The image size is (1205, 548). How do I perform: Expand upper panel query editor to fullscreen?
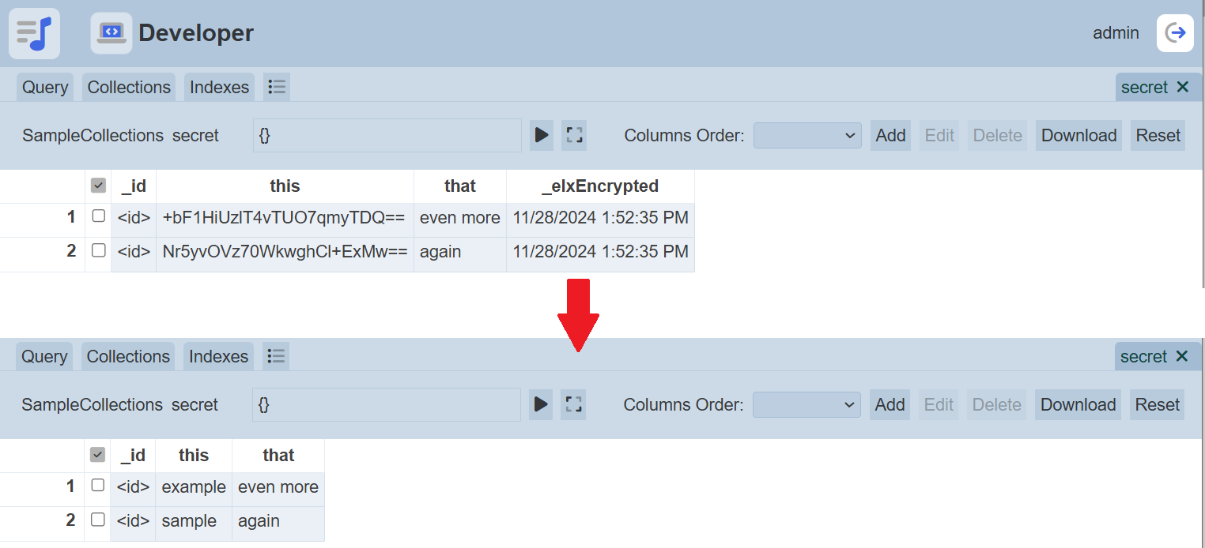point(574,135)
